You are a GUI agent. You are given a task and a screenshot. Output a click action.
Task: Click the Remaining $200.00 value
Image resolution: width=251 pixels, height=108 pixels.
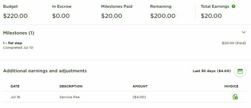tap(163, 16)
